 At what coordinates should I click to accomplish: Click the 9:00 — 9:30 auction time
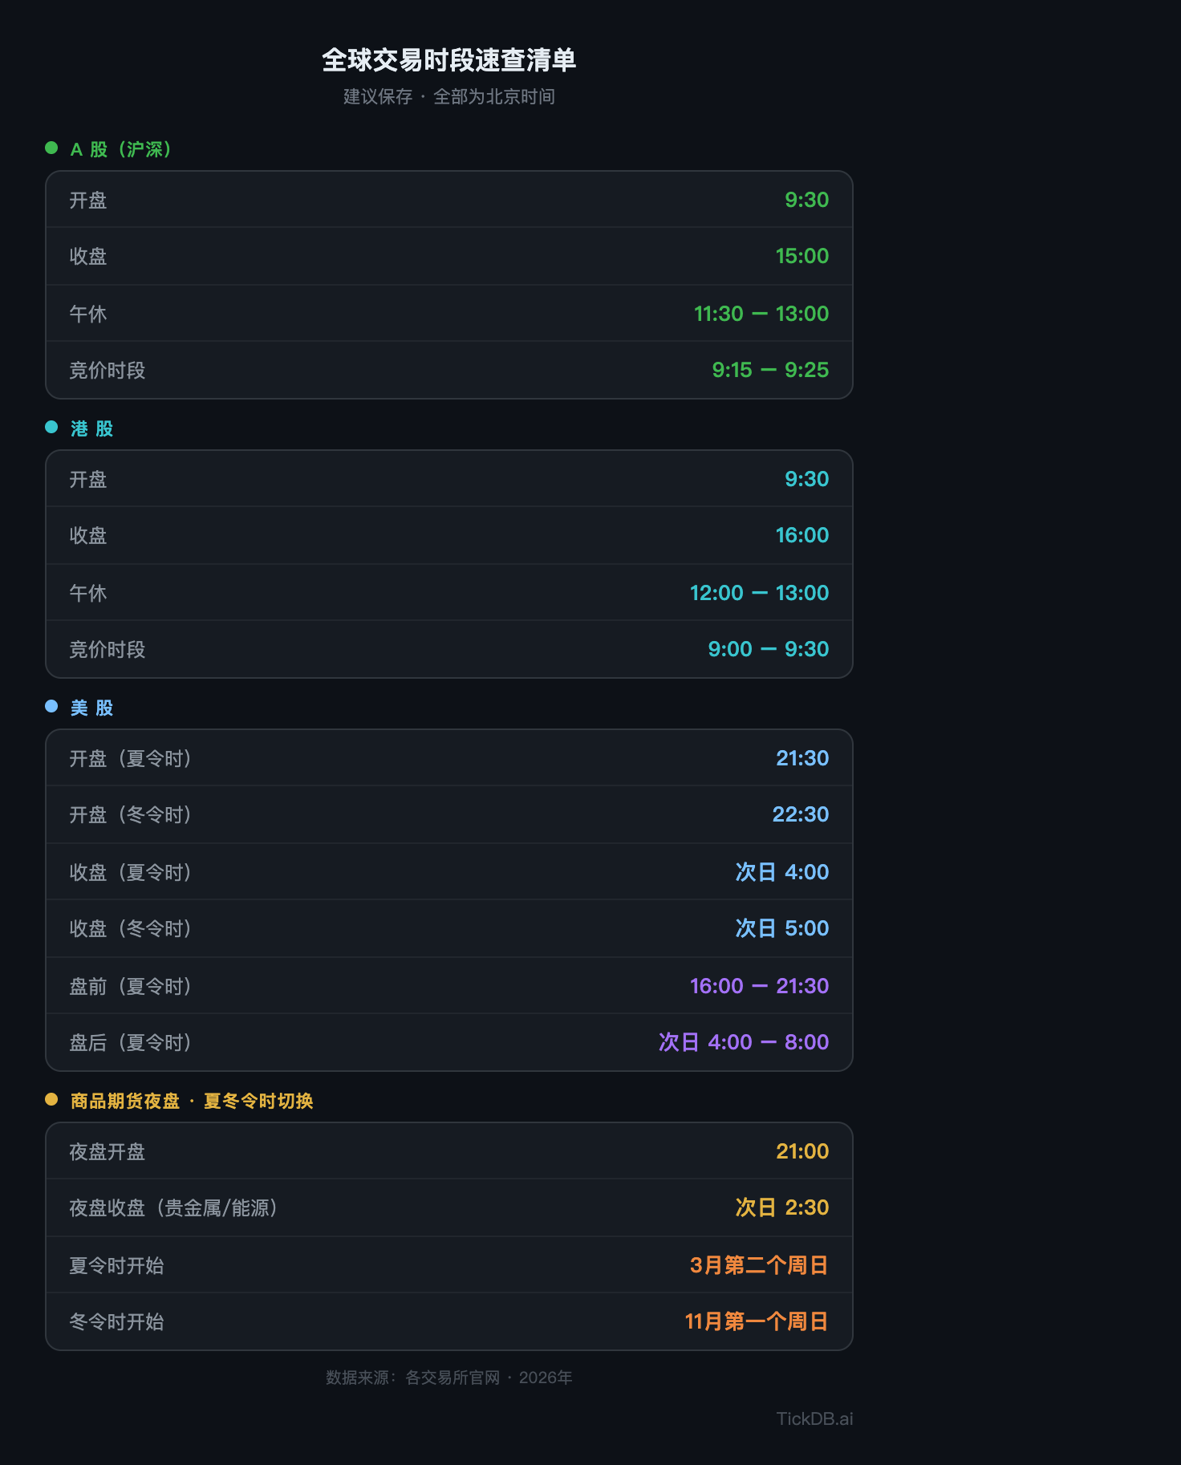[x=768, y=649]
